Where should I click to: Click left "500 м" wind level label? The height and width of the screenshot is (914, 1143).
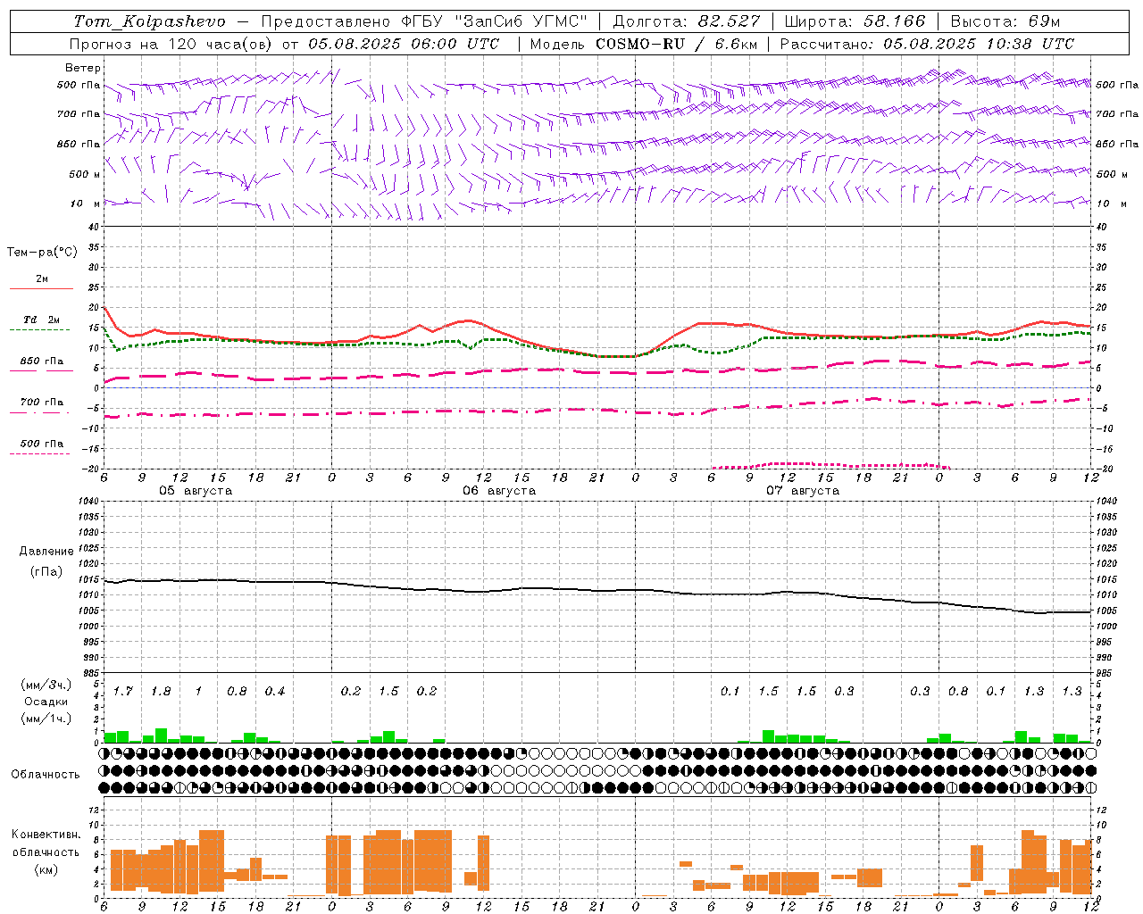pos(84,174)
